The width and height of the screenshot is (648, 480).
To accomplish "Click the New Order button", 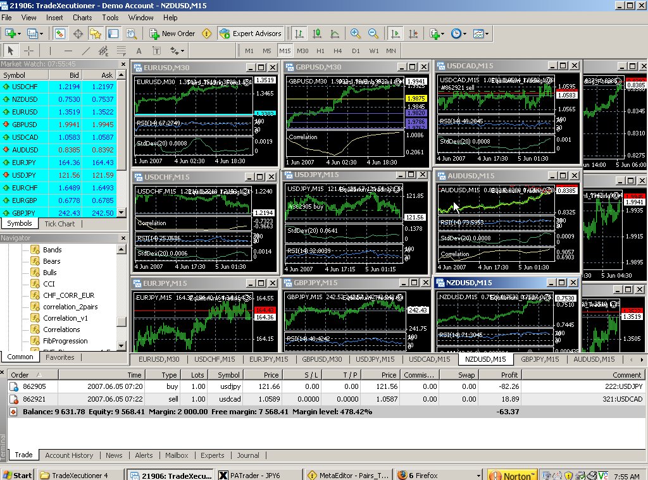I will [172, 34].
